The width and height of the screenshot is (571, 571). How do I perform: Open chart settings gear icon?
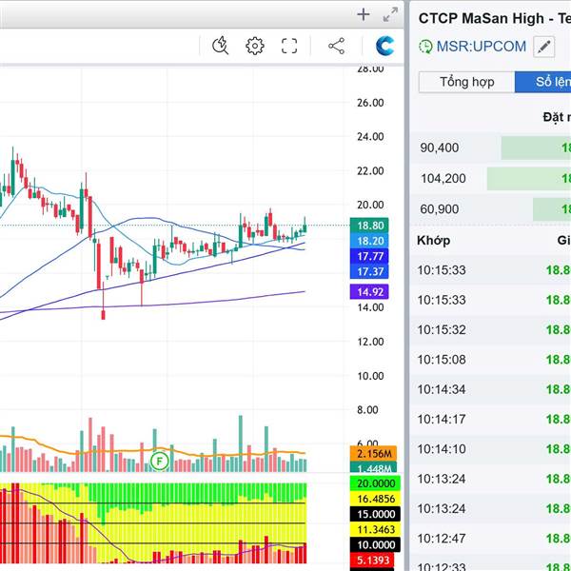[x=254, y=46]
